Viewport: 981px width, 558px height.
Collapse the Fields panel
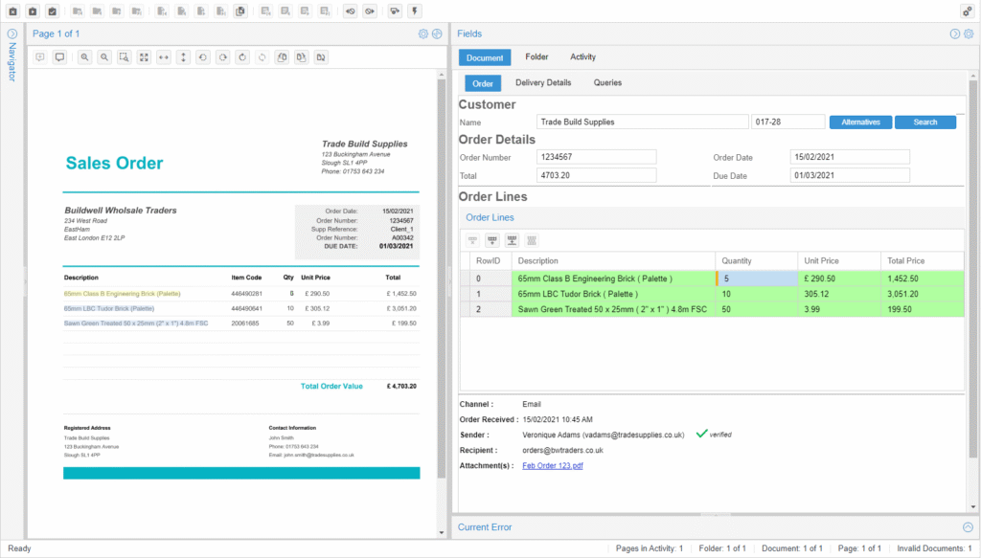click(955, 33)
